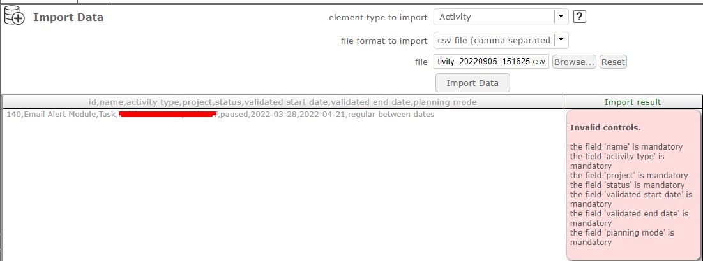Click the 'Import result' column header
The width and height of the screenshot is (703, 261).
click(632, 102)
